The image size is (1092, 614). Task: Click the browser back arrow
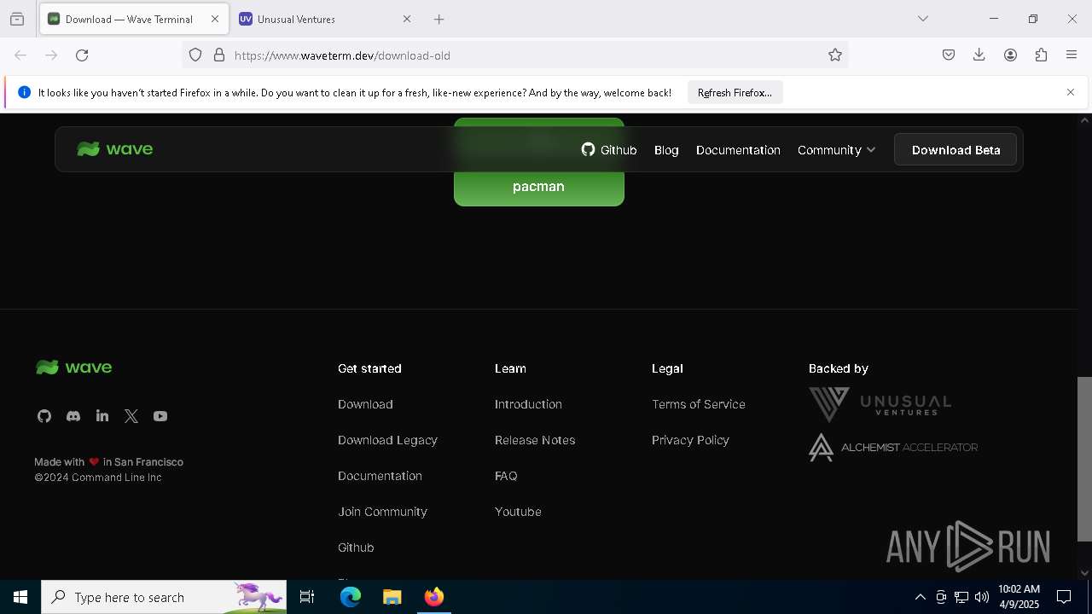20,55
